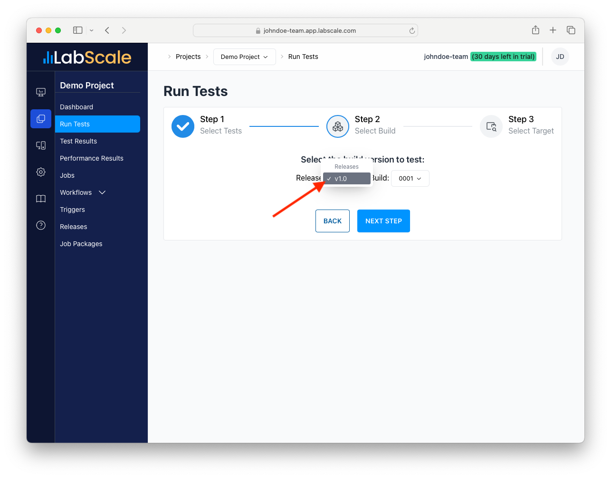The width and height of the screenshot is (611, 478).
Task: Open Test Results in the project menu
Action: tap(97, 141)
